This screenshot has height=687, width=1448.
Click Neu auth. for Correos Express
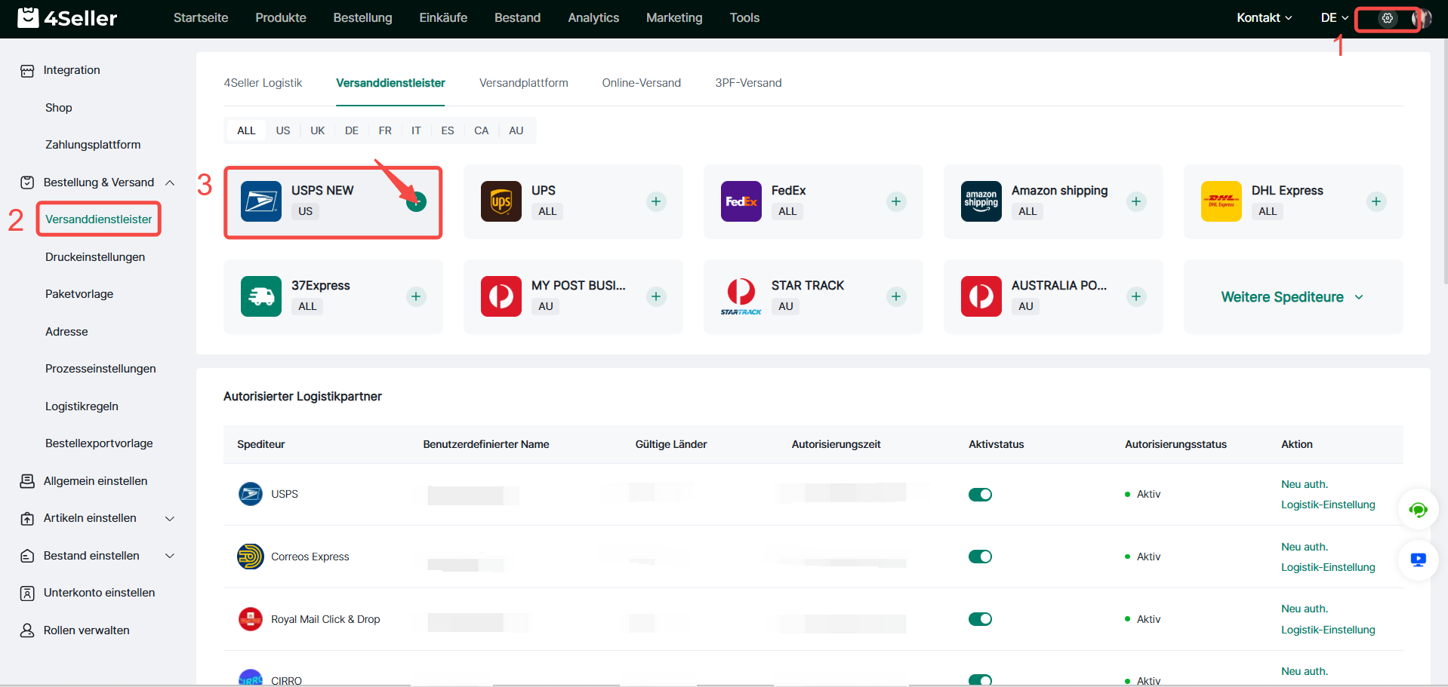click(x=1304, y=547)
